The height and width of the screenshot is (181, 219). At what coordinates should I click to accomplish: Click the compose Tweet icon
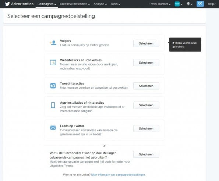point(200,4)
